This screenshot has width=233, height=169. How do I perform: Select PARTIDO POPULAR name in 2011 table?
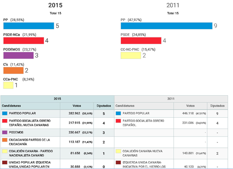tap(136, 113)
